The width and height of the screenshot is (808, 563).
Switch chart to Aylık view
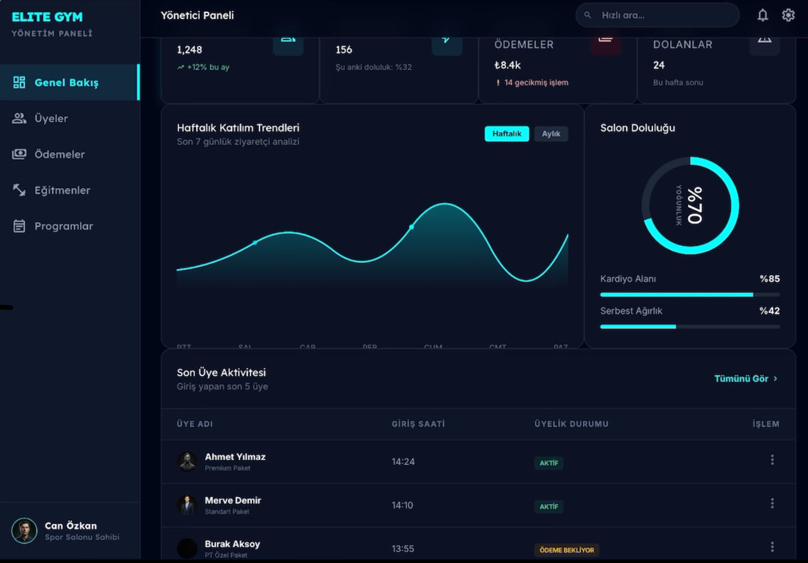[x=551, y=134]
